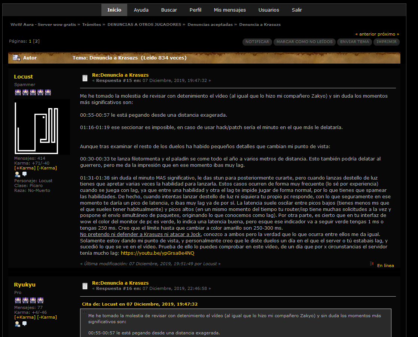Open the Perfil menu item
Screen dimensions: 418x337
195,10
